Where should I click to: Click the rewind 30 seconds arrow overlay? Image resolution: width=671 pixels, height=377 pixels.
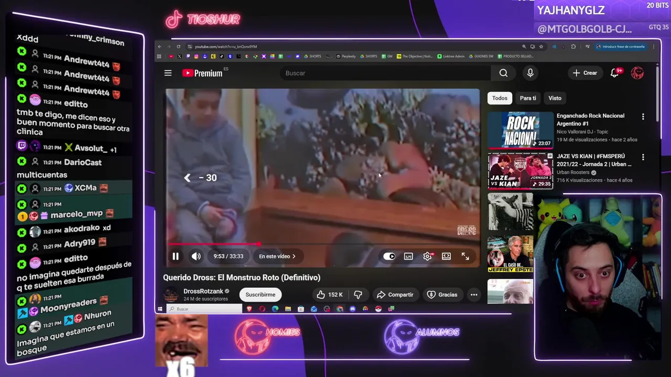click(x=188, y=178)
